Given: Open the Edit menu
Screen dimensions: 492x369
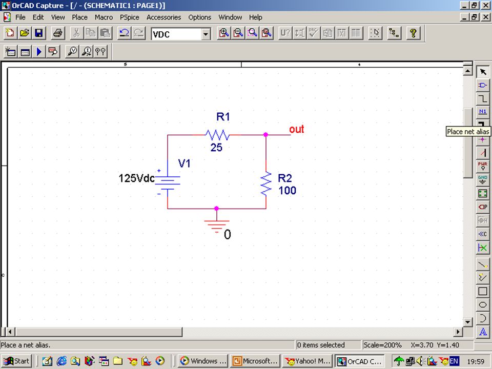Looking at the screenshot, I should click(x=38, y=17).
